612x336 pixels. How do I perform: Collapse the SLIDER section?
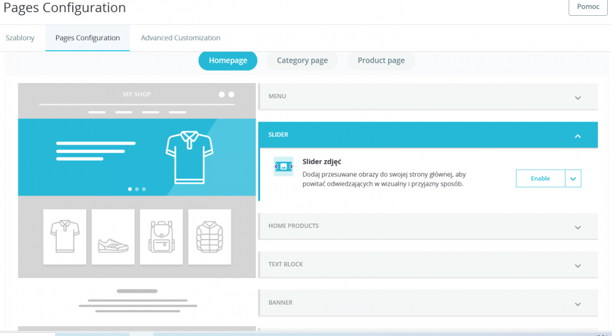pos(577,136)
